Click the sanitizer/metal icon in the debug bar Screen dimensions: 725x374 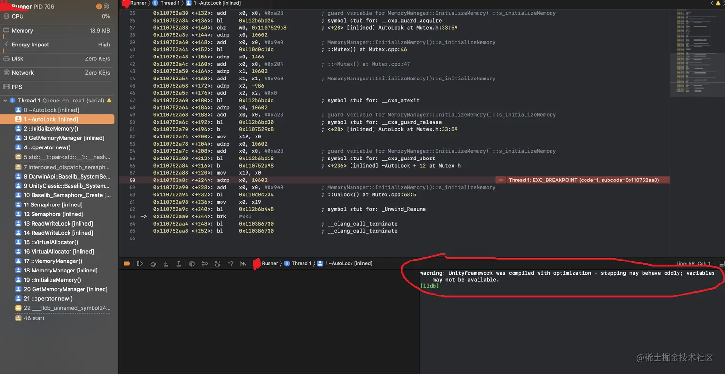tap(244, 264)
